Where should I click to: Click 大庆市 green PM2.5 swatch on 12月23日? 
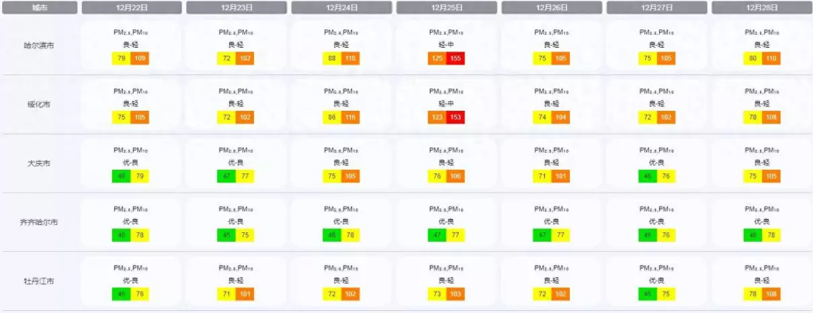pos(226,177)
